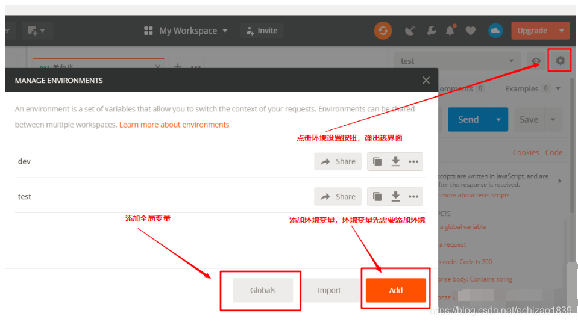Insert the global variable snippet
578x322 pixels.
pos(463,227)
